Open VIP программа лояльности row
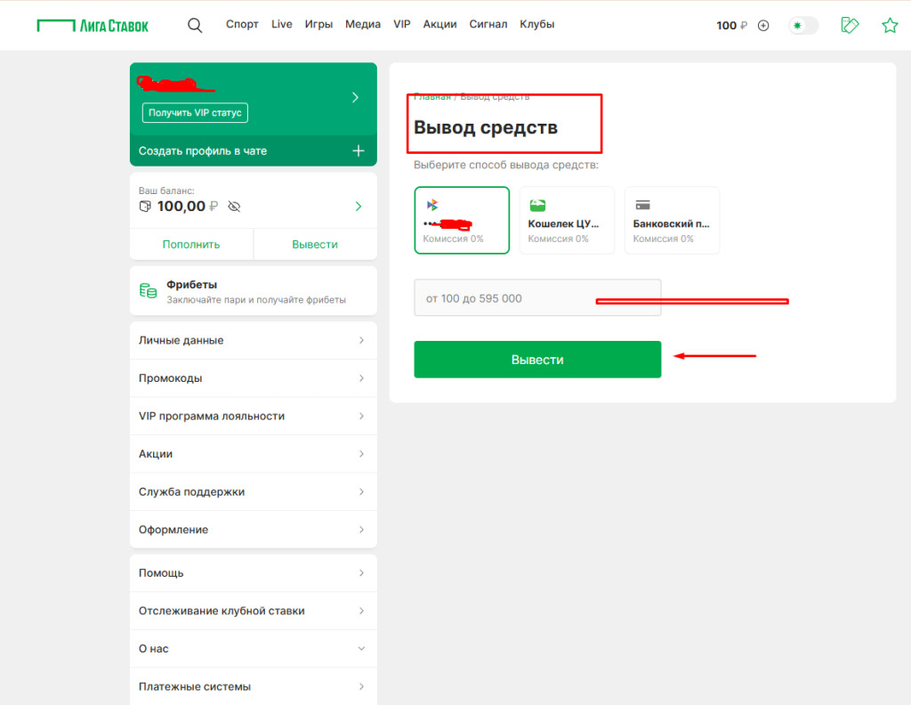This screenshot has width=911, height=705. (254, 416)
